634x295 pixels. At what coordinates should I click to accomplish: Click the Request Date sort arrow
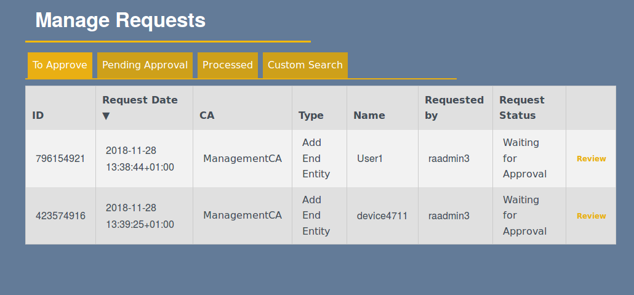pos(106,116)
